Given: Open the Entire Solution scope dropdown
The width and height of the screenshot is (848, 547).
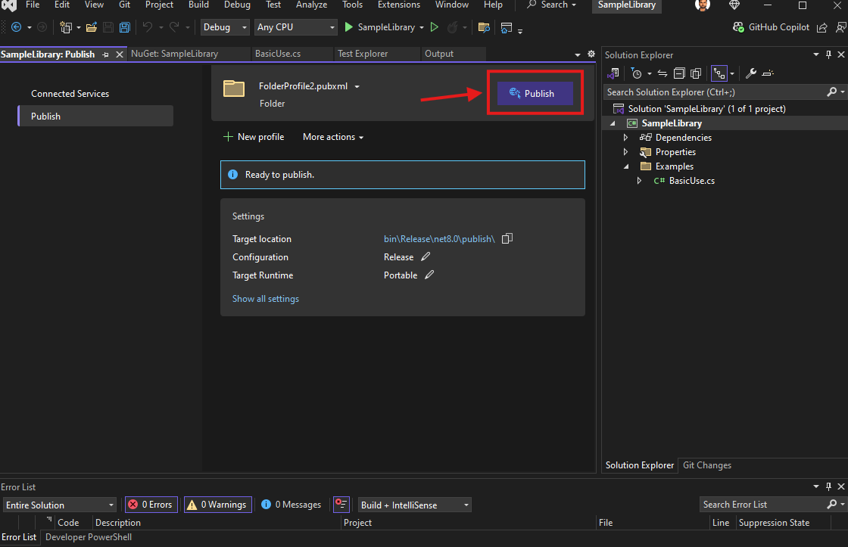Looking at the screenshot, I should pos(60,505).
